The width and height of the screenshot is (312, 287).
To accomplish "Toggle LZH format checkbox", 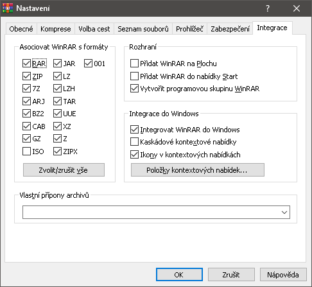I will click(x=57, y=89).
